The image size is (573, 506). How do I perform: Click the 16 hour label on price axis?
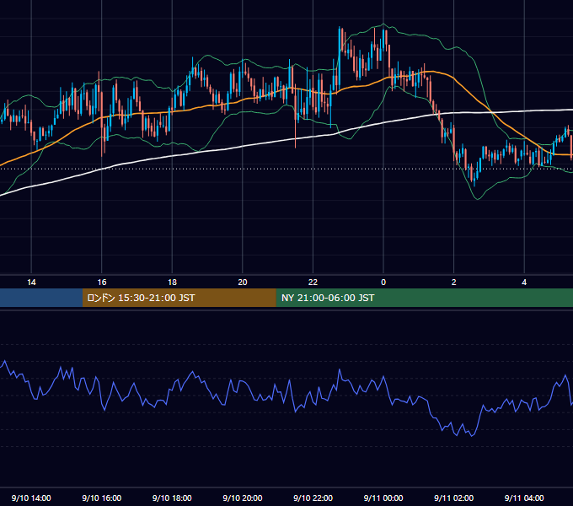click(102, 283)
